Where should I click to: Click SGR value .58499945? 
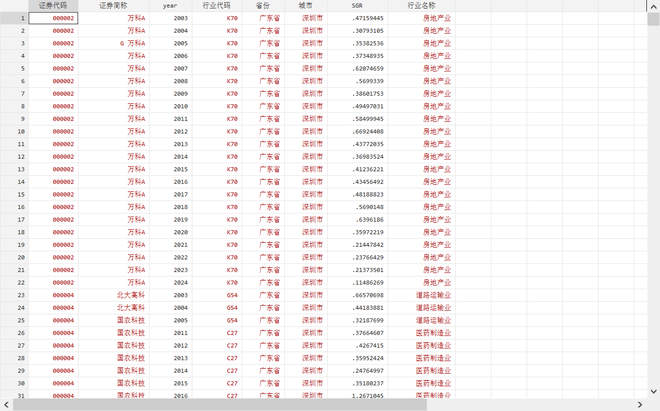click(x=357, y=119)
